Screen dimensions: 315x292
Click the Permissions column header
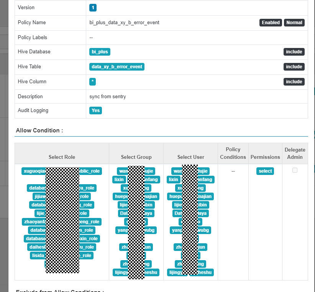(x=265, y=157)
